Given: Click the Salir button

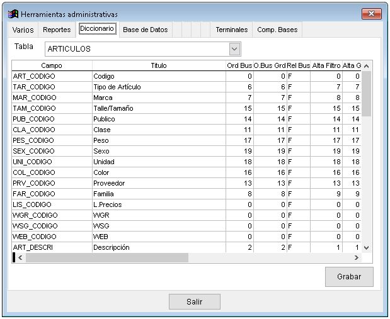Looking at the screenshot, I should [x=195, y=301].
